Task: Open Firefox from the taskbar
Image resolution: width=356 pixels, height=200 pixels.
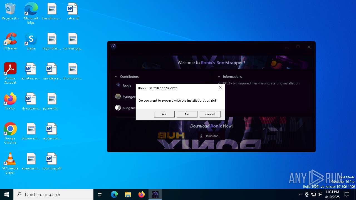Action: pyautogui.click(x=142, y=194)
